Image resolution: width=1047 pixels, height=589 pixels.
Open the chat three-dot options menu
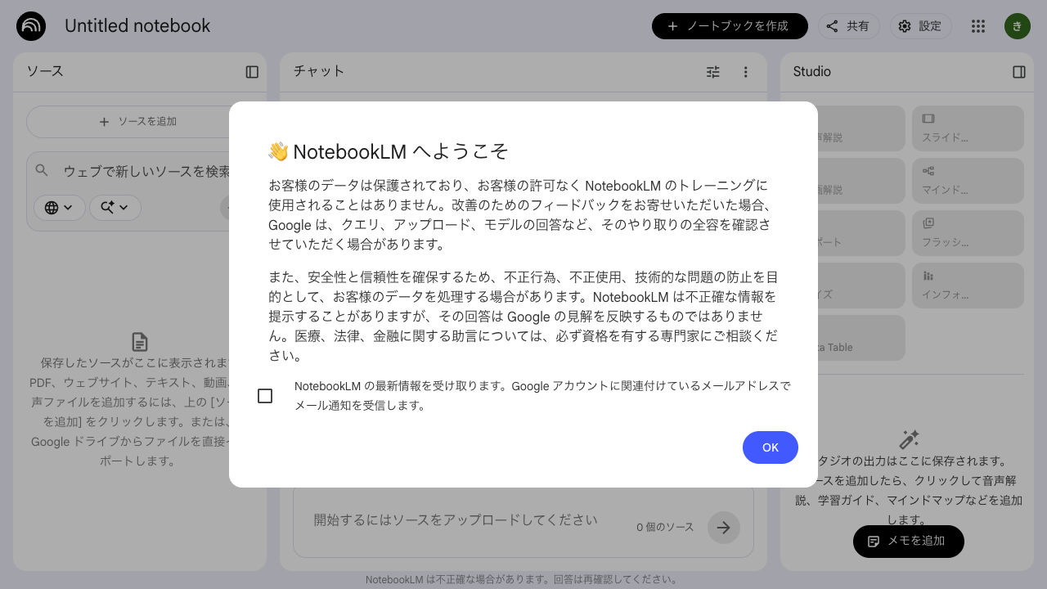point(745,72)
